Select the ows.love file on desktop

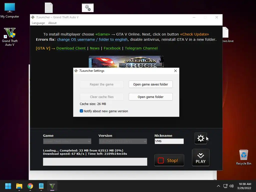pos(228,34)
